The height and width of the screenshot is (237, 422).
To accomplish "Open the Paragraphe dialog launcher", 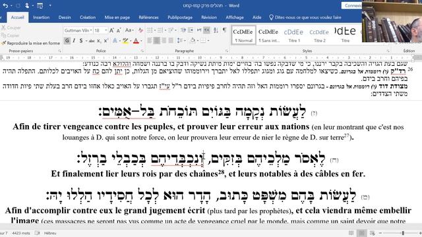I will pyautogui.click(x=227, y=51).
